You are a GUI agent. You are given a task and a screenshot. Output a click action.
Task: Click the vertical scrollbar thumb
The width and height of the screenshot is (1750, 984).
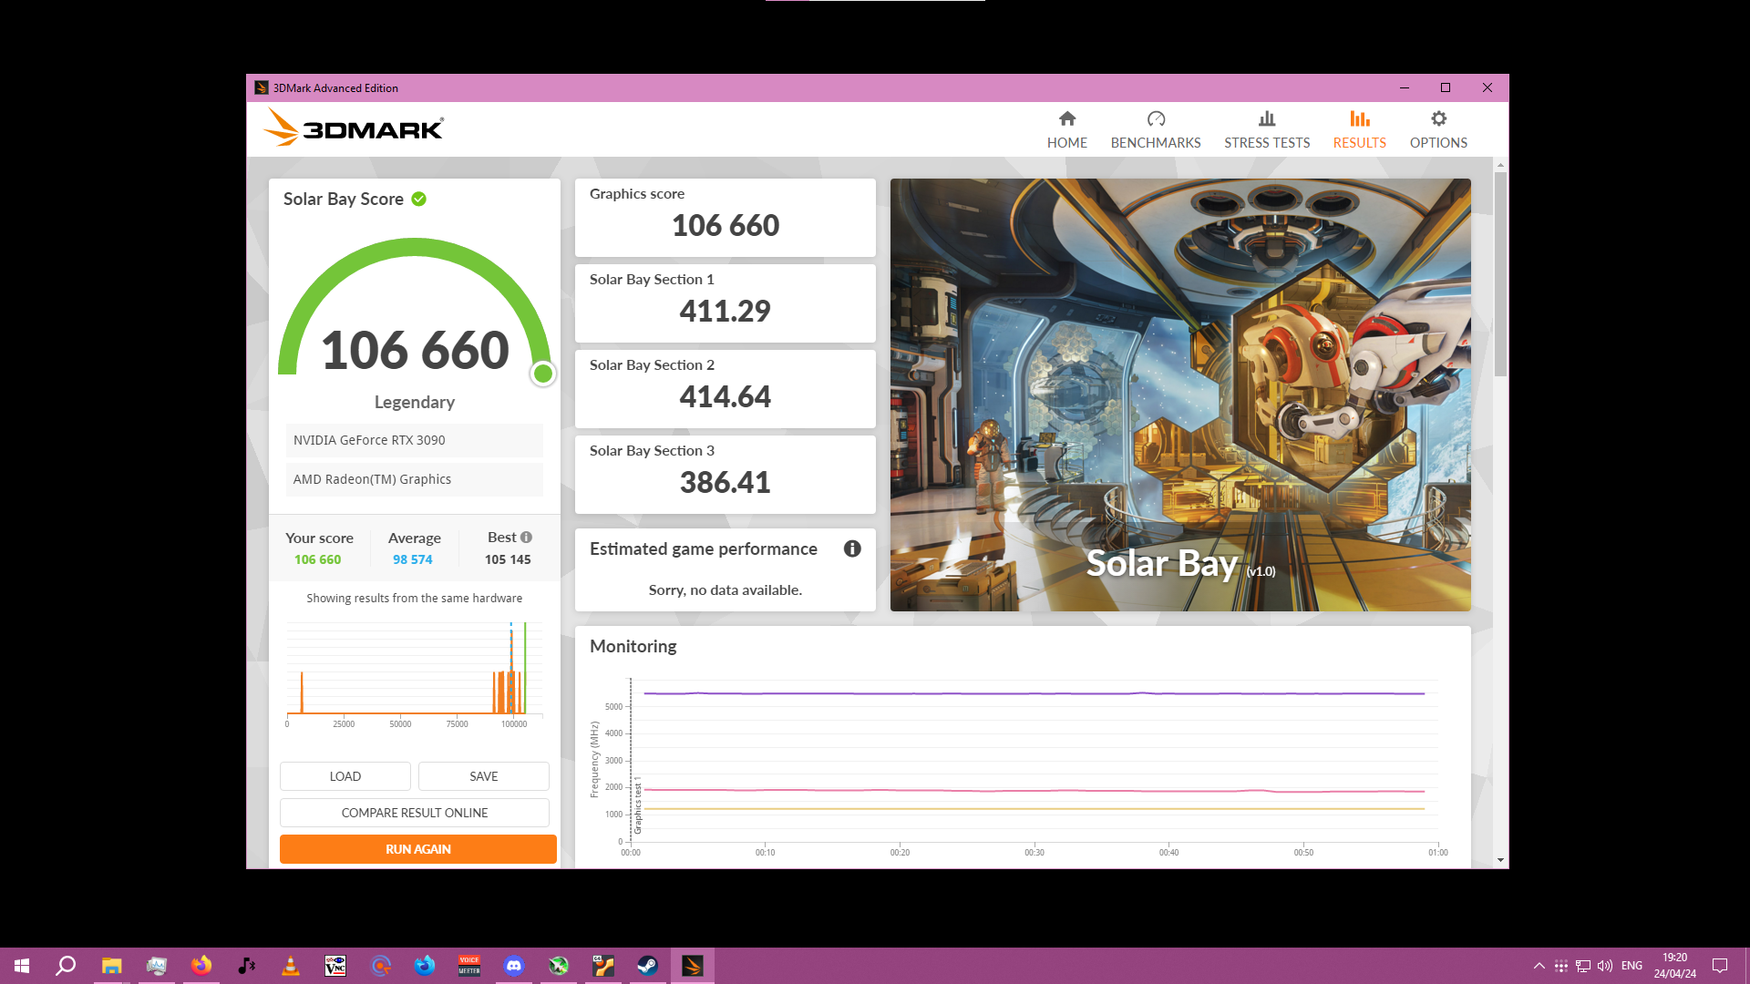[x=1500, y=273]
